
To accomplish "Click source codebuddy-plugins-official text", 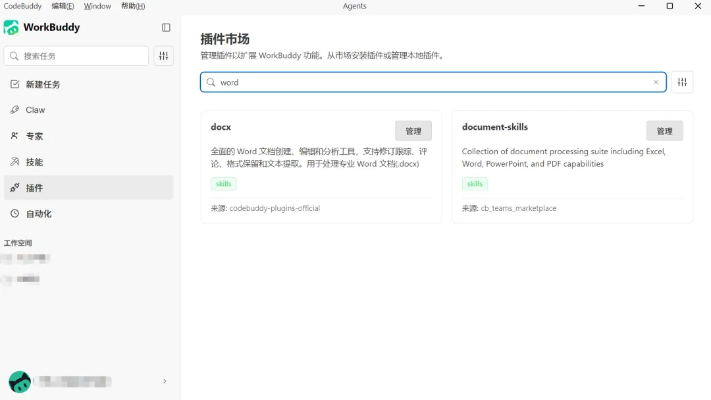I will pos(275,208).
